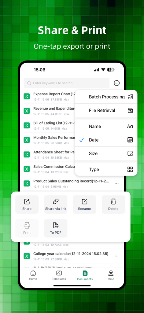The image size is (144, 313).
Task: Tap the To PDF button
Action: [x=56, y=228]
